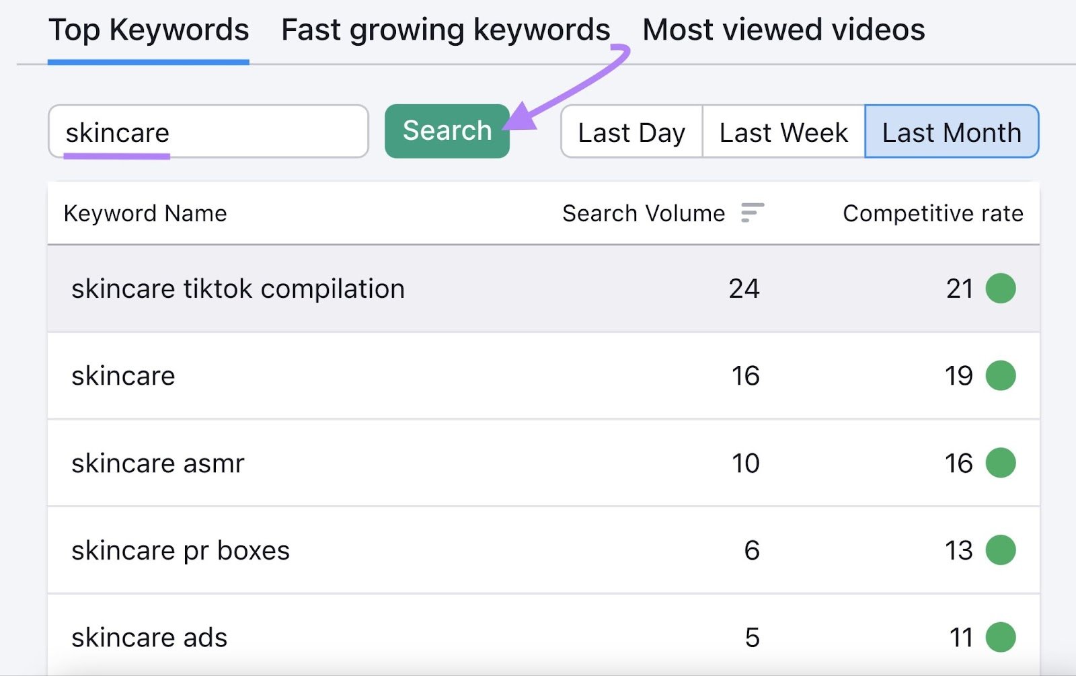1076x676 pixels.
Task: Click the skincare ads keyword
Action: pos(149,638)
